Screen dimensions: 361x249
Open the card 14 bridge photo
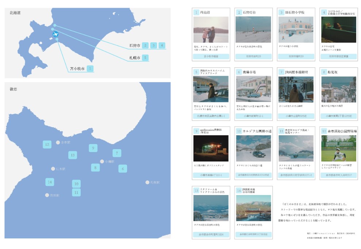point(253,208)
